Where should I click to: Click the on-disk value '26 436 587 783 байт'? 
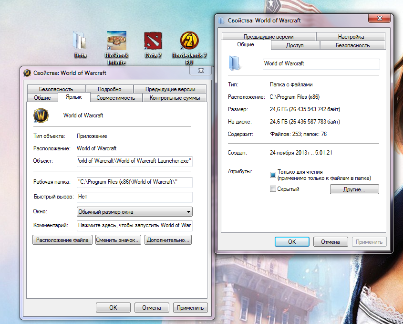pyautogui.click(x=315, y=122)
